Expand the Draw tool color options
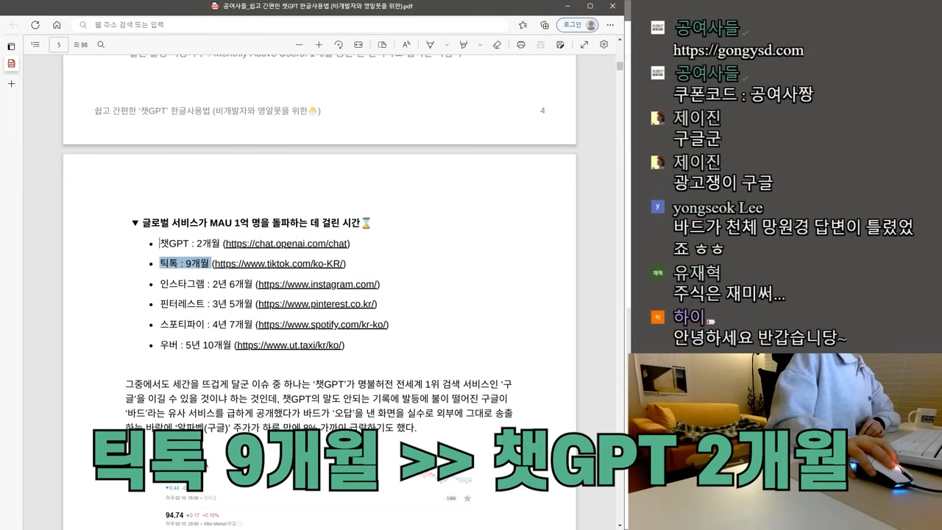The height and width of the screenshot is (530, 942). [447, 44]
